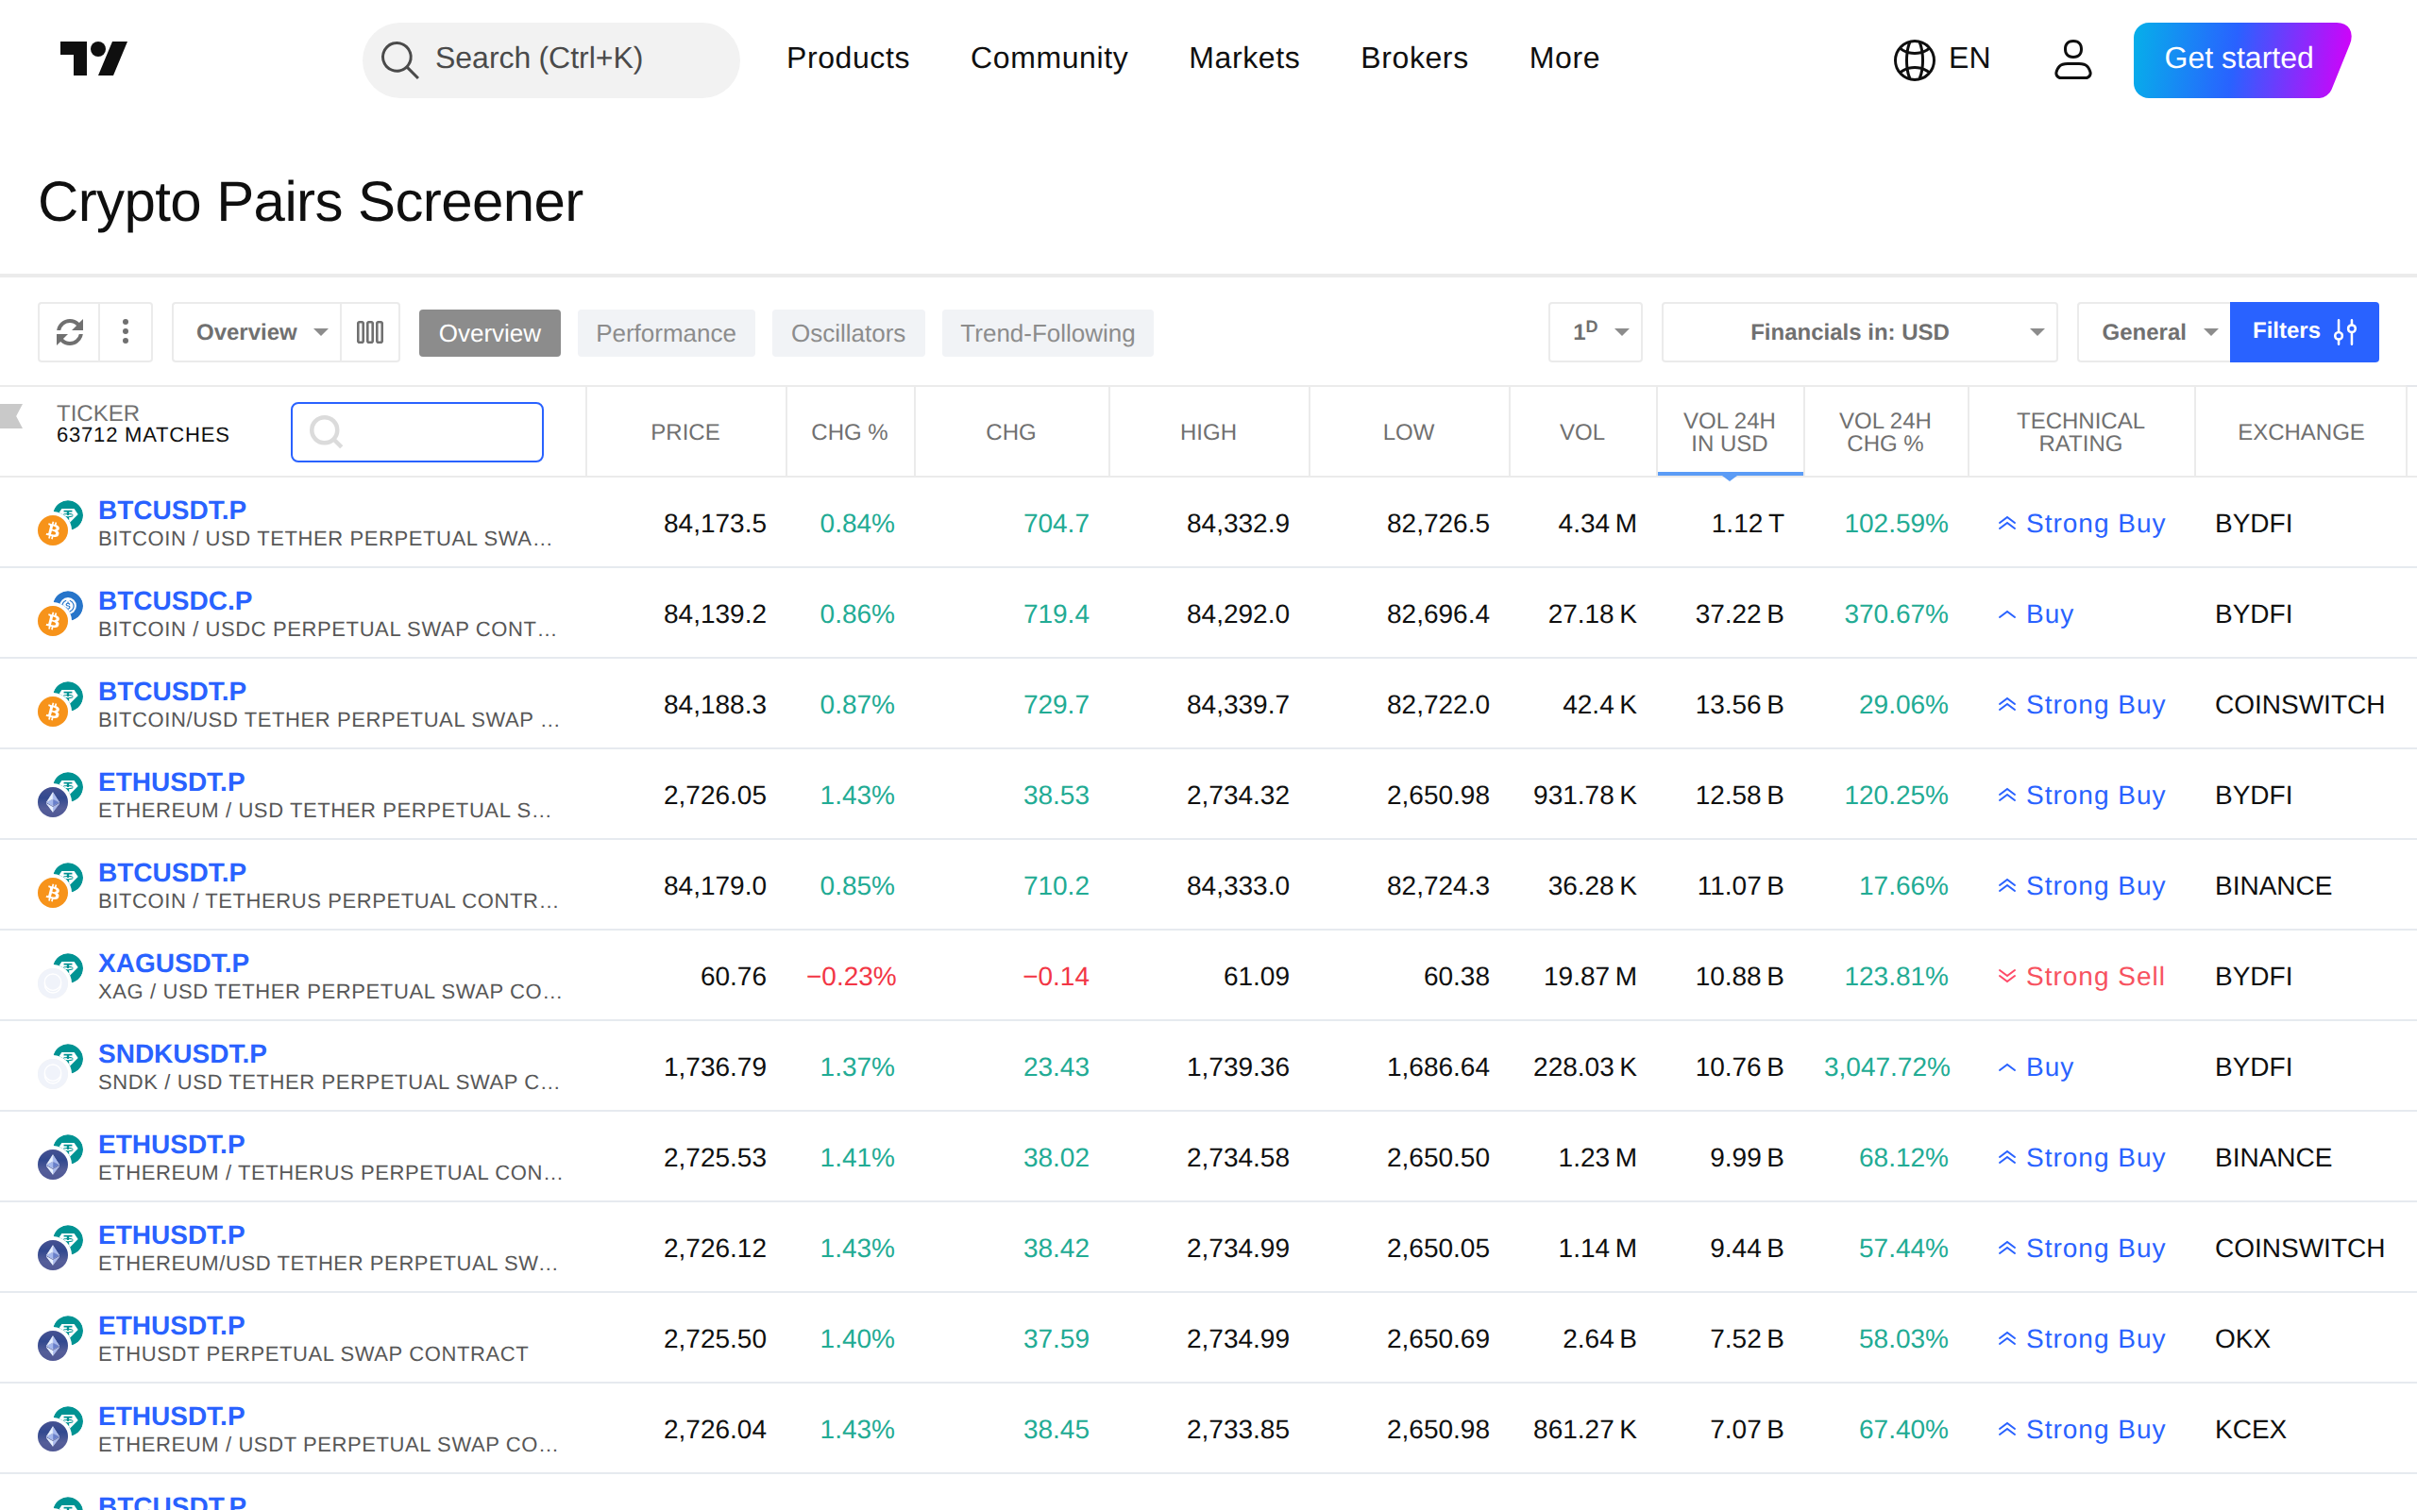
Task: Sort by CHG % column header
Action: coord(849,431)
